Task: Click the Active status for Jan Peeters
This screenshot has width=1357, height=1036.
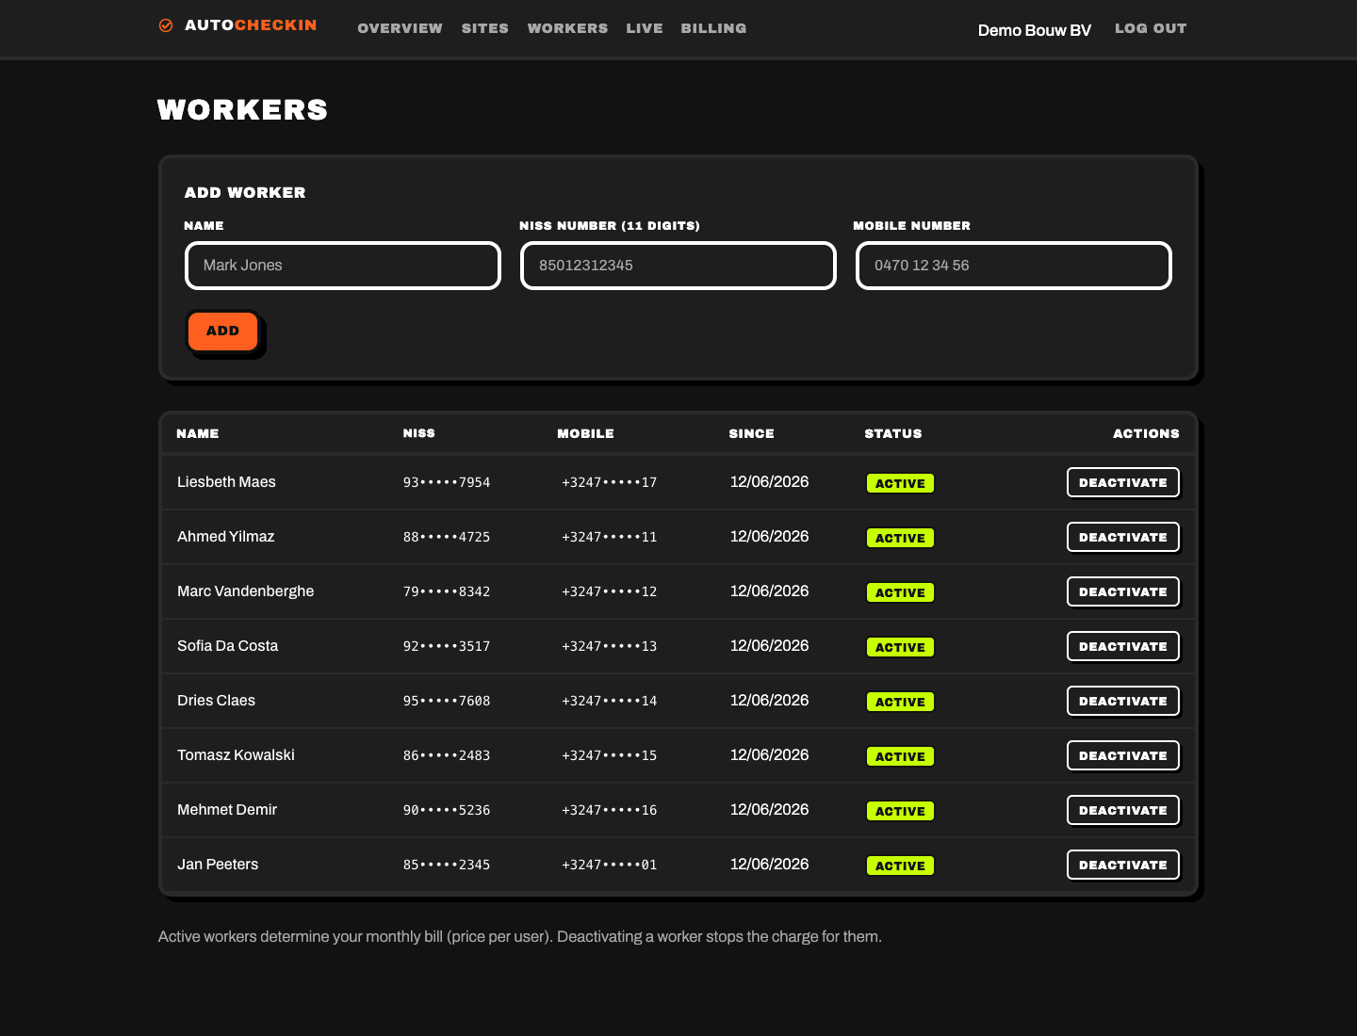Action: pyautogui.click(x=901, y=866)
